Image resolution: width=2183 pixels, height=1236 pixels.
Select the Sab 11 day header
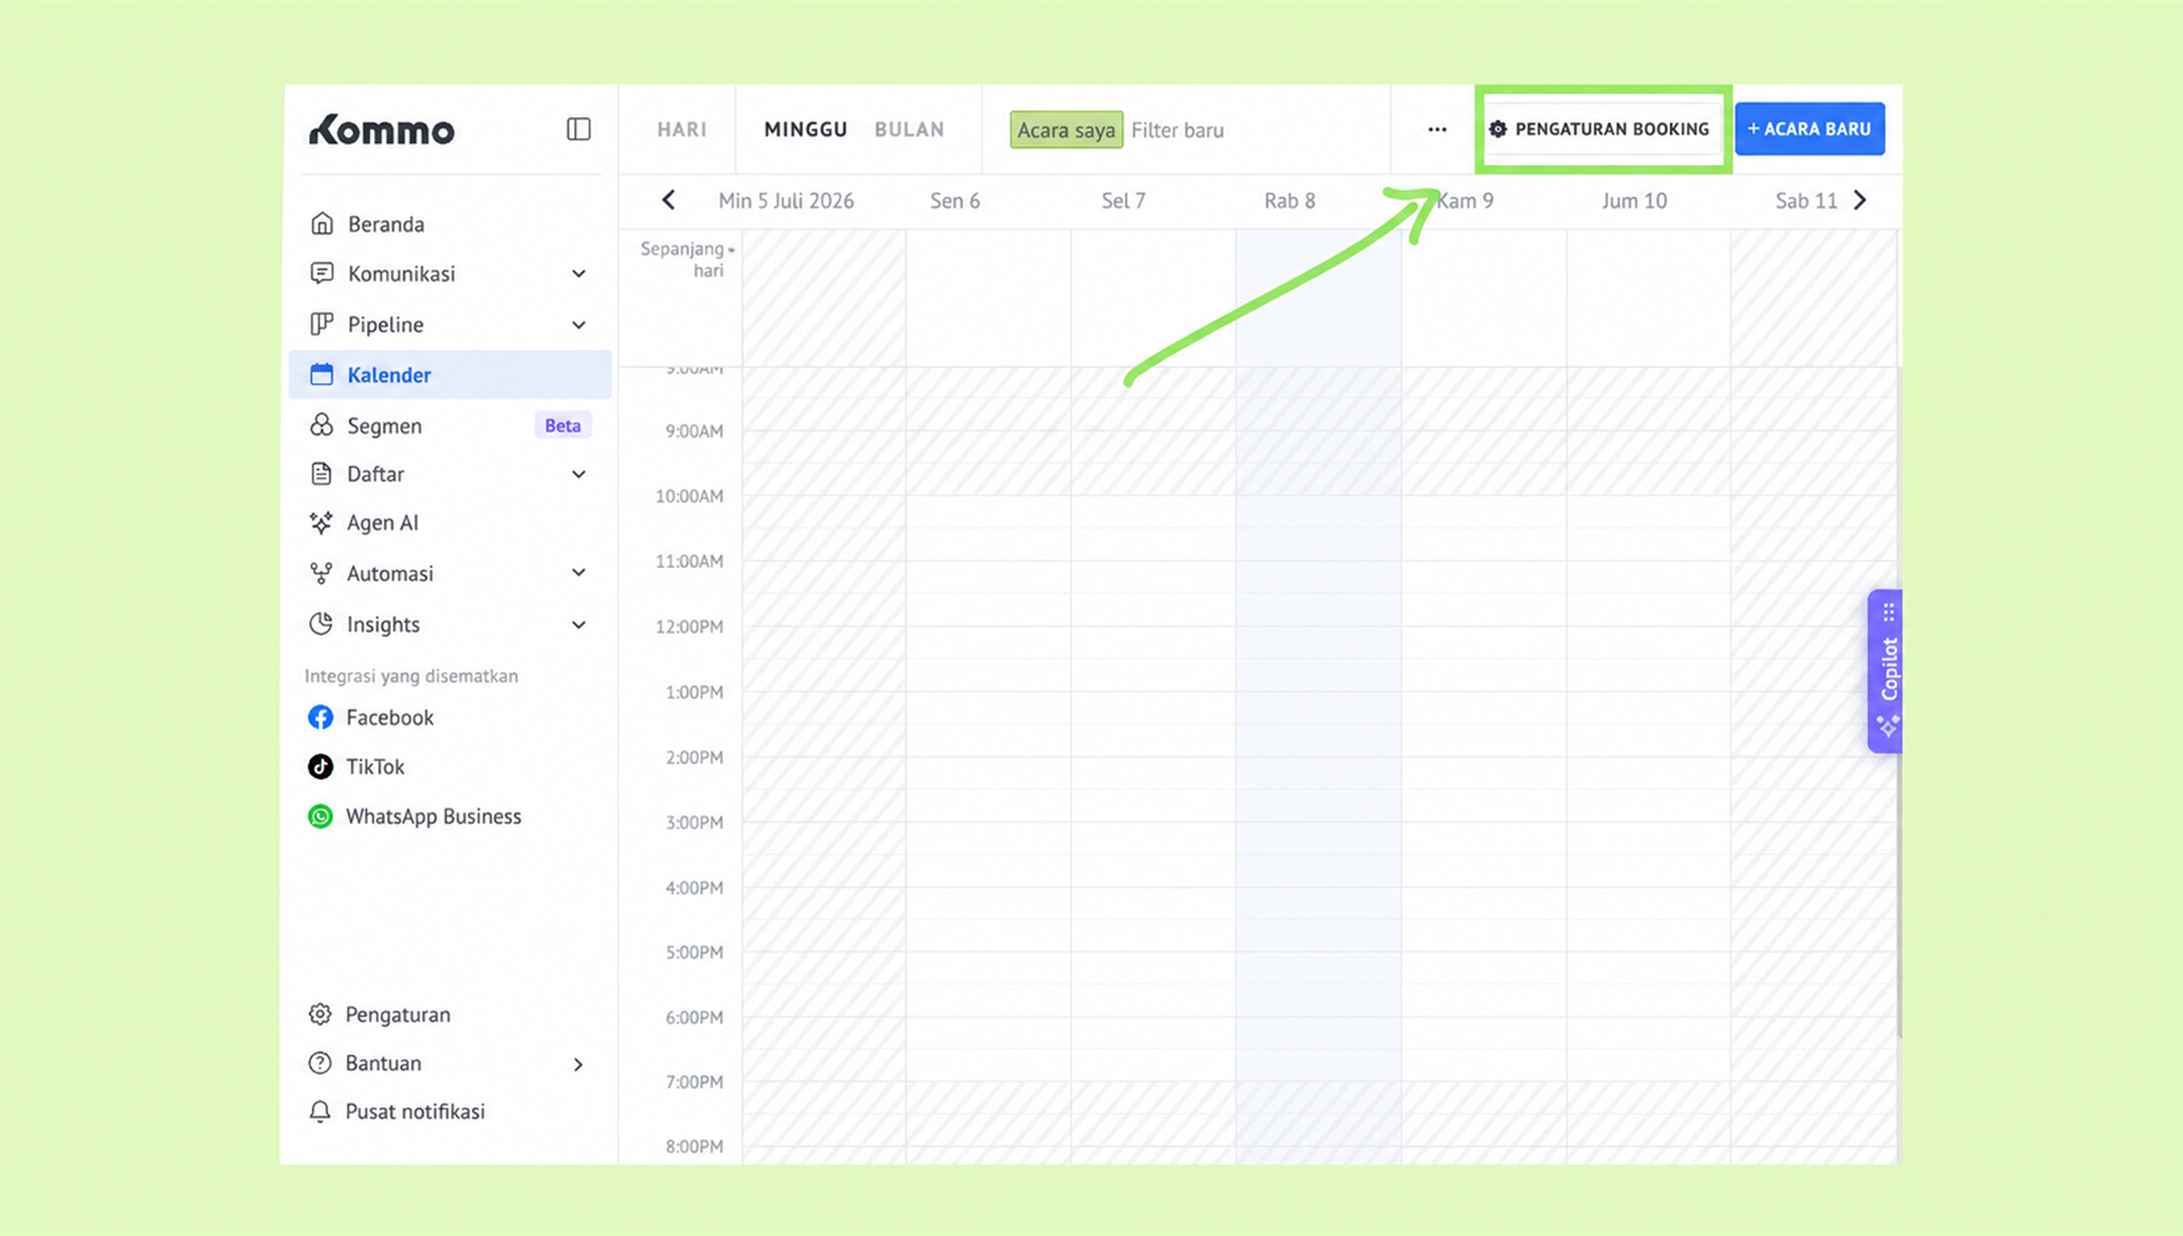(1805, 201)
